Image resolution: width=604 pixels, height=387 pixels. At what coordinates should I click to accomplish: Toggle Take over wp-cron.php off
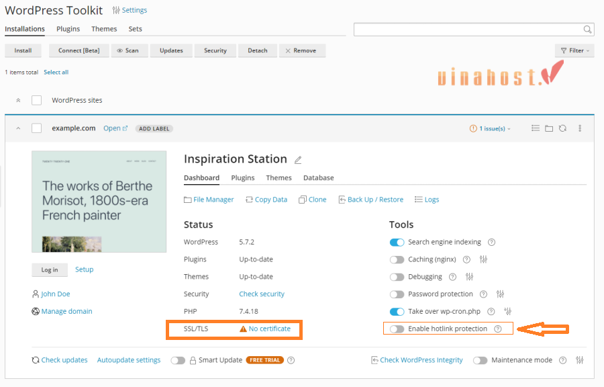pos(397,312)
